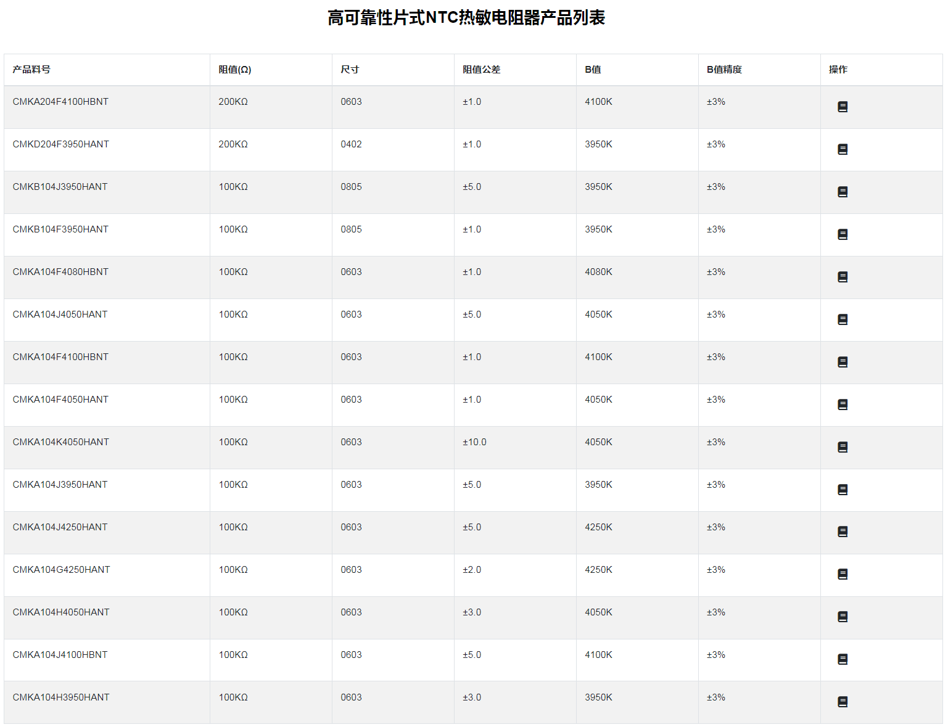Click the 阻值(Ω) column header
This screenshot has width=948, height=727.
click(x=235, y=70)
